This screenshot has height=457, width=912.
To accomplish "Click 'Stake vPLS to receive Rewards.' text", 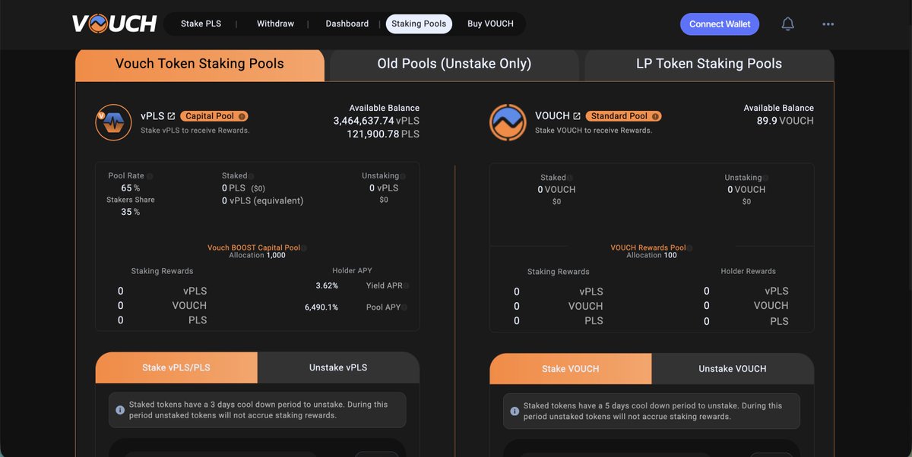I will [x=195, y=131].
